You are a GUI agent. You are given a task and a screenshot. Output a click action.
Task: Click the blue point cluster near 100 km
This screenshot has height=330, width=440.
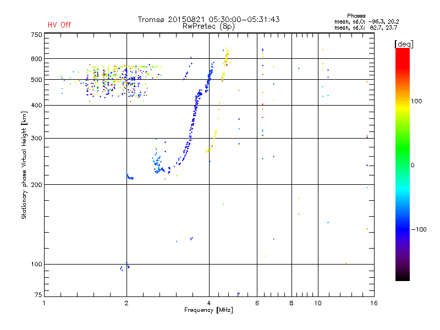click(125, 267)
